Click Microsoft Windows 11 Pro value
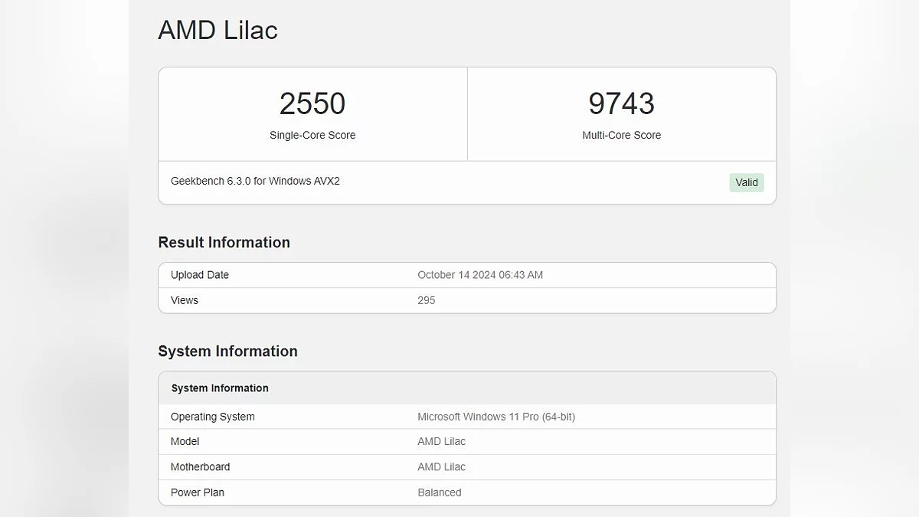 pos(496,417)
